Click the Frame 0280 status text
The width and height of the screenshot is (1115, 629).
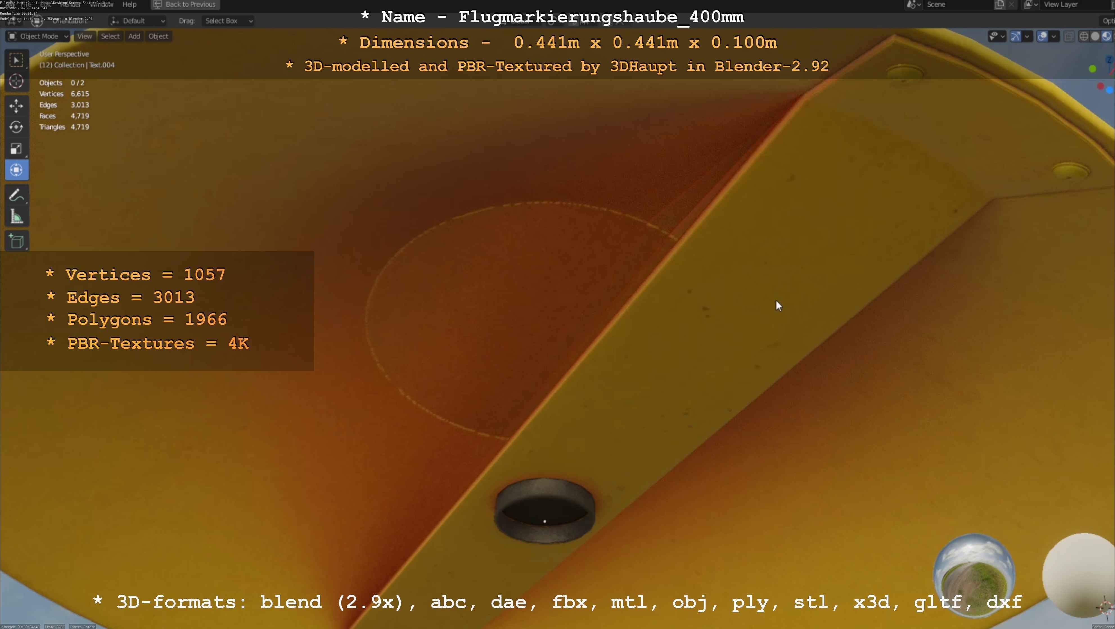[55, 626]
